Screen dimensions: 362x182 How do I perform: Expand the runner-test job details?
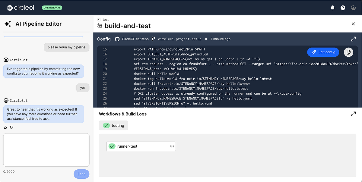pyautogui.click(x=141, y=146)
